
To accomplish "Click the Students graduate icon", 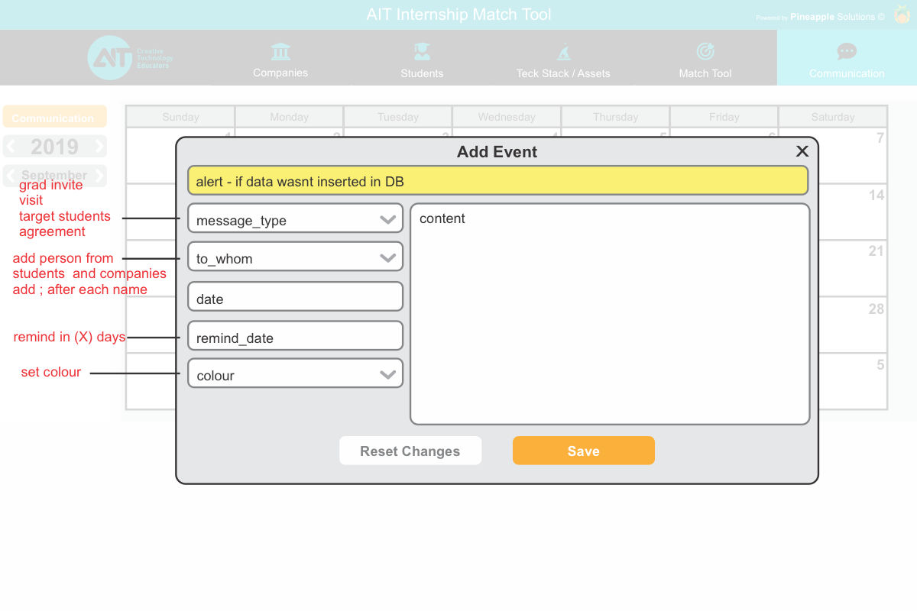I will click(422, 52).
